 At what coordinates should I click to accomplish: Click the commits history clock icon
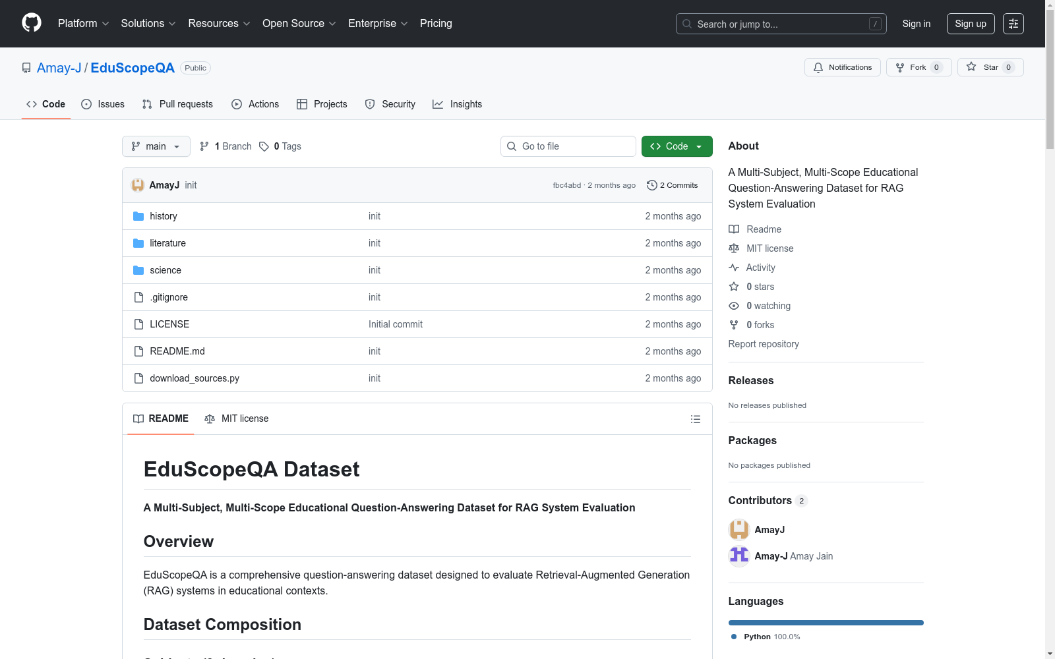652,185
